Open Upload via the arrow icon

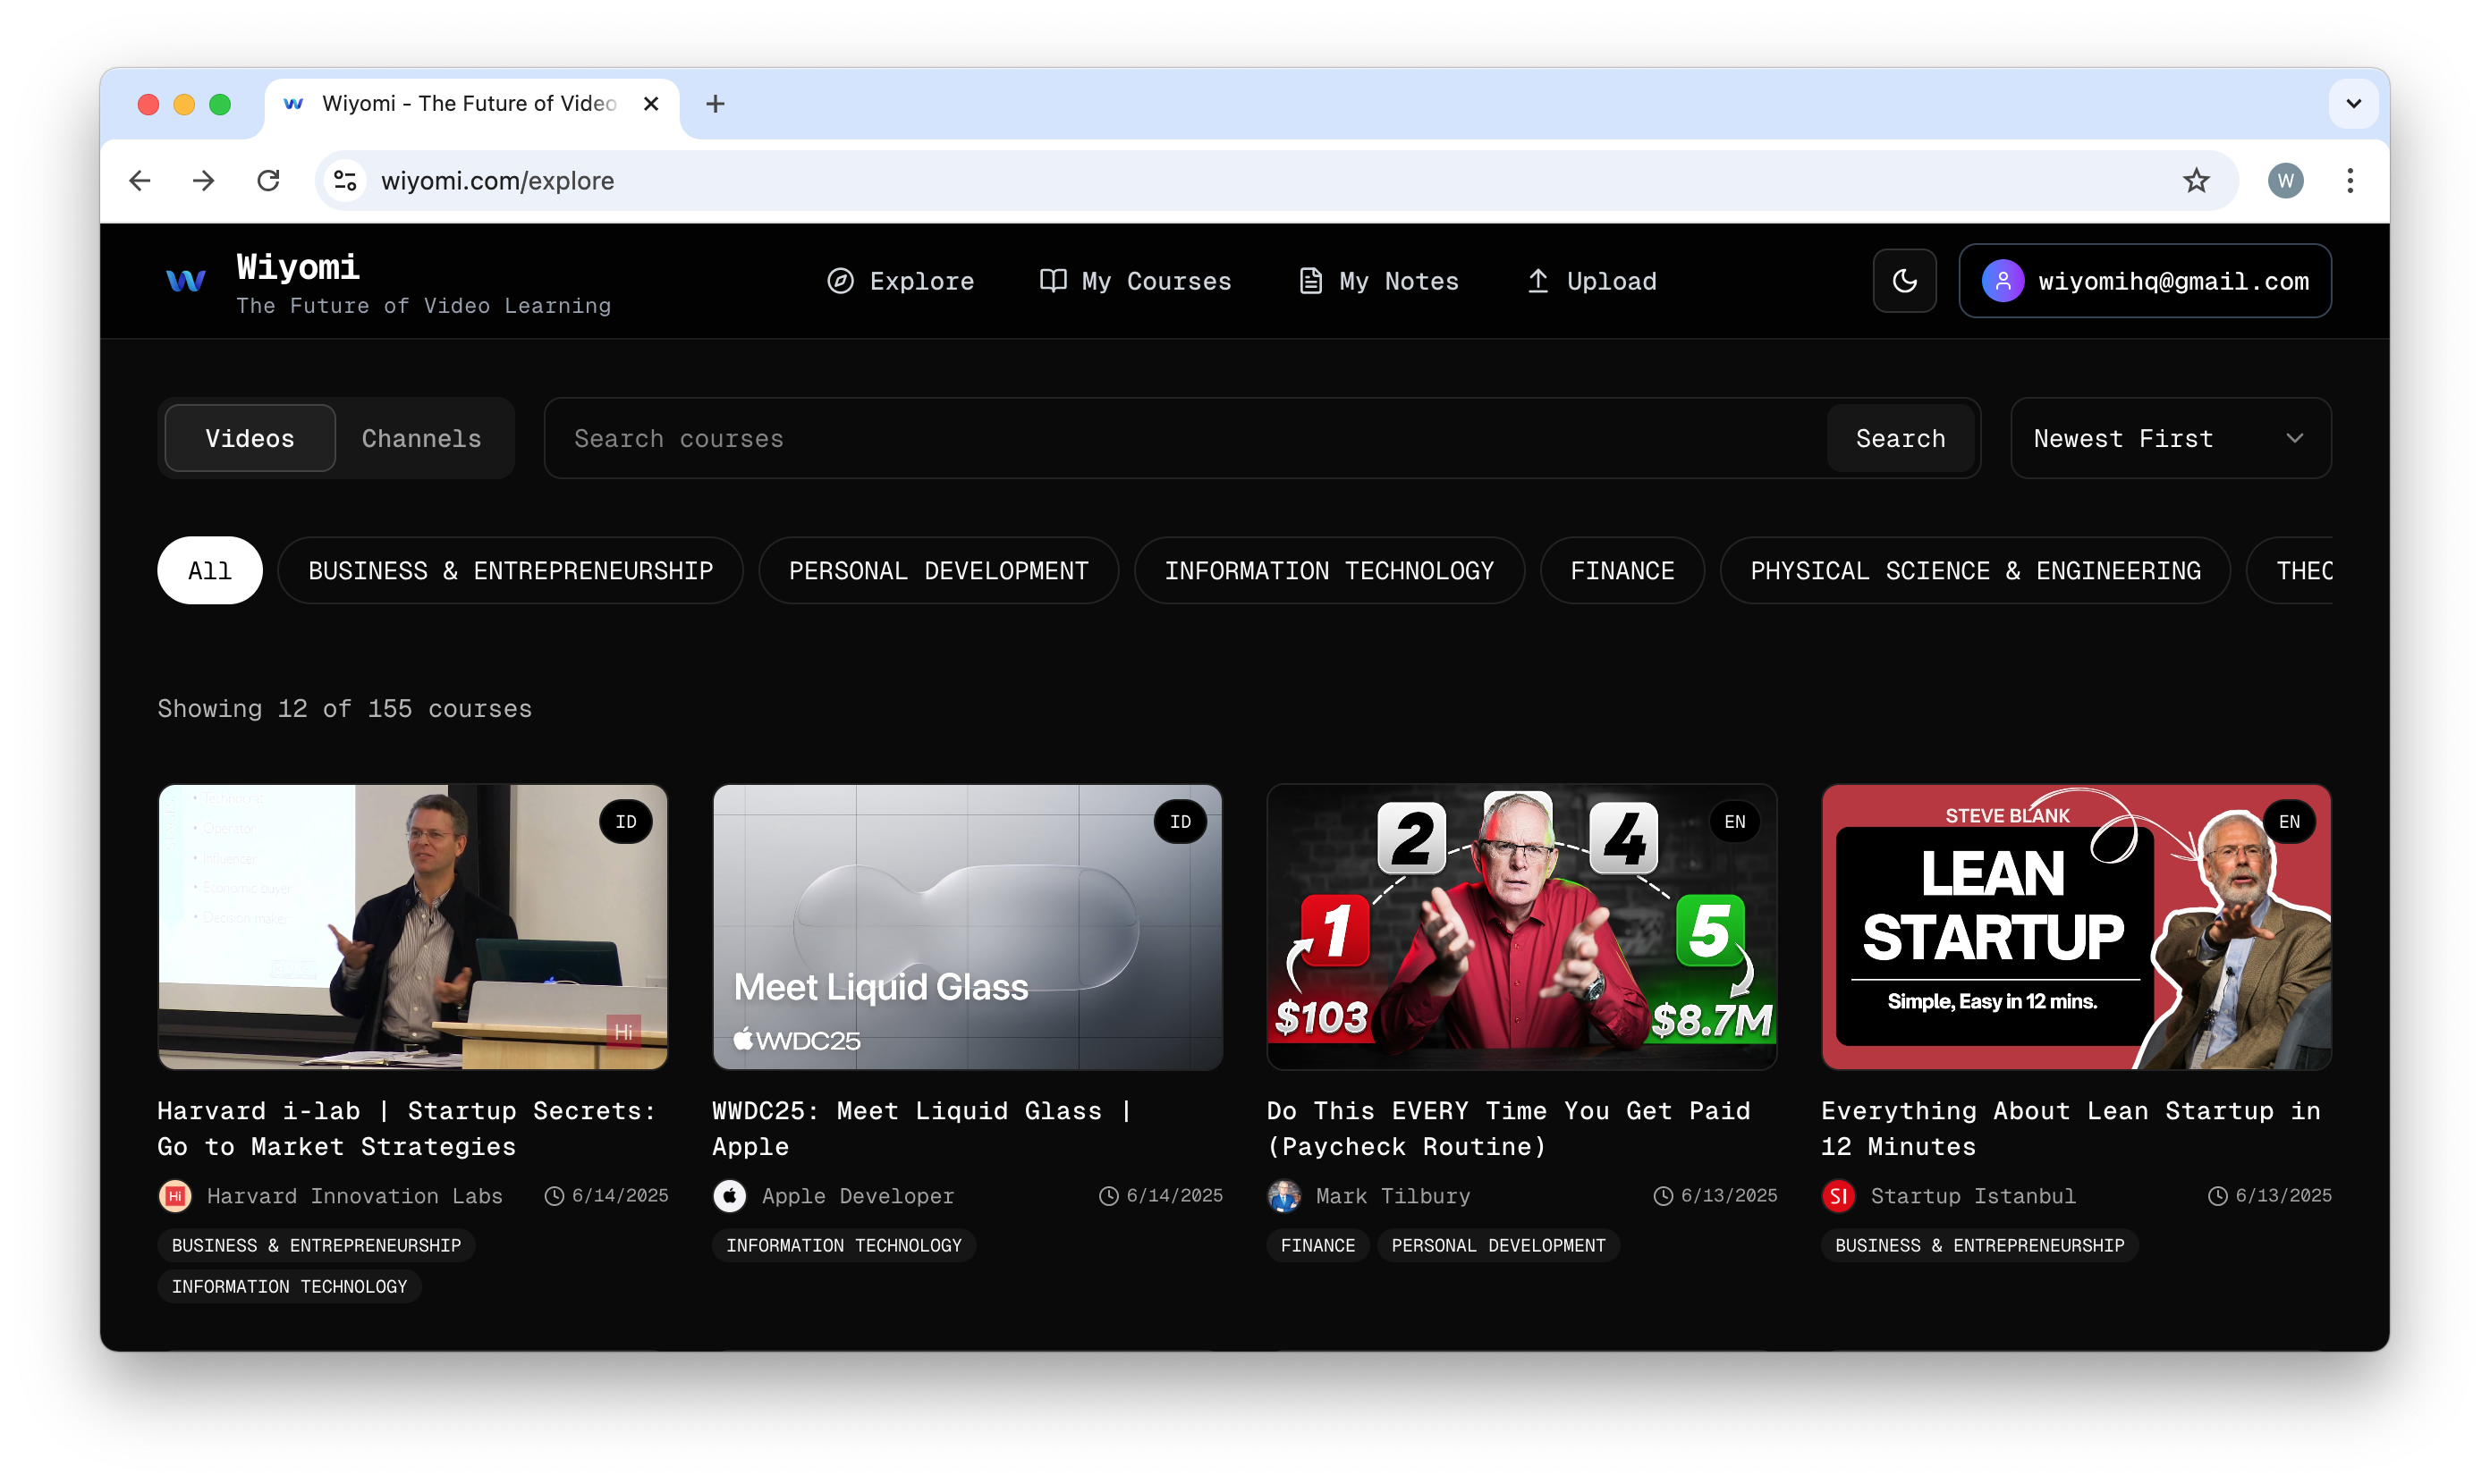1537,281
